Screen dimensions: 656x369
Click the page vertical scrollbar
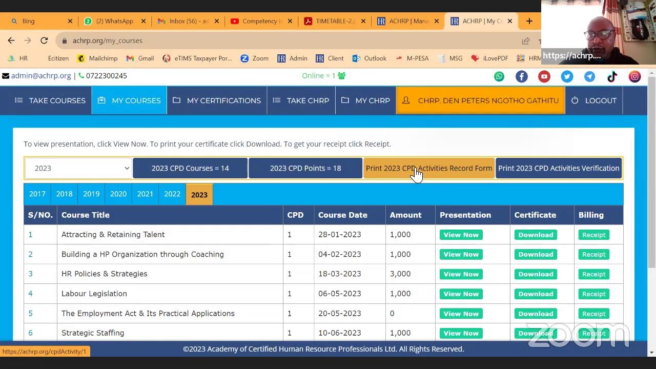(x=652, y=172)
